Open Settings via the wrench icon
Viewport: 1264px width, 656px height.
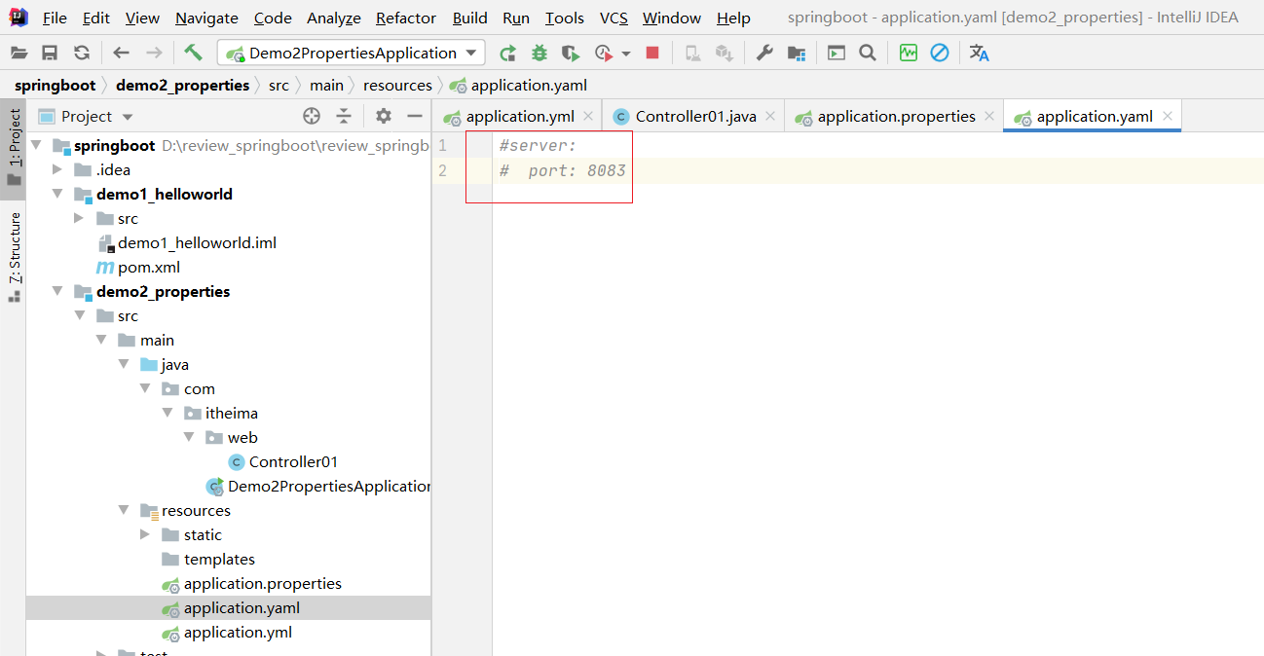tap(764, 53)
